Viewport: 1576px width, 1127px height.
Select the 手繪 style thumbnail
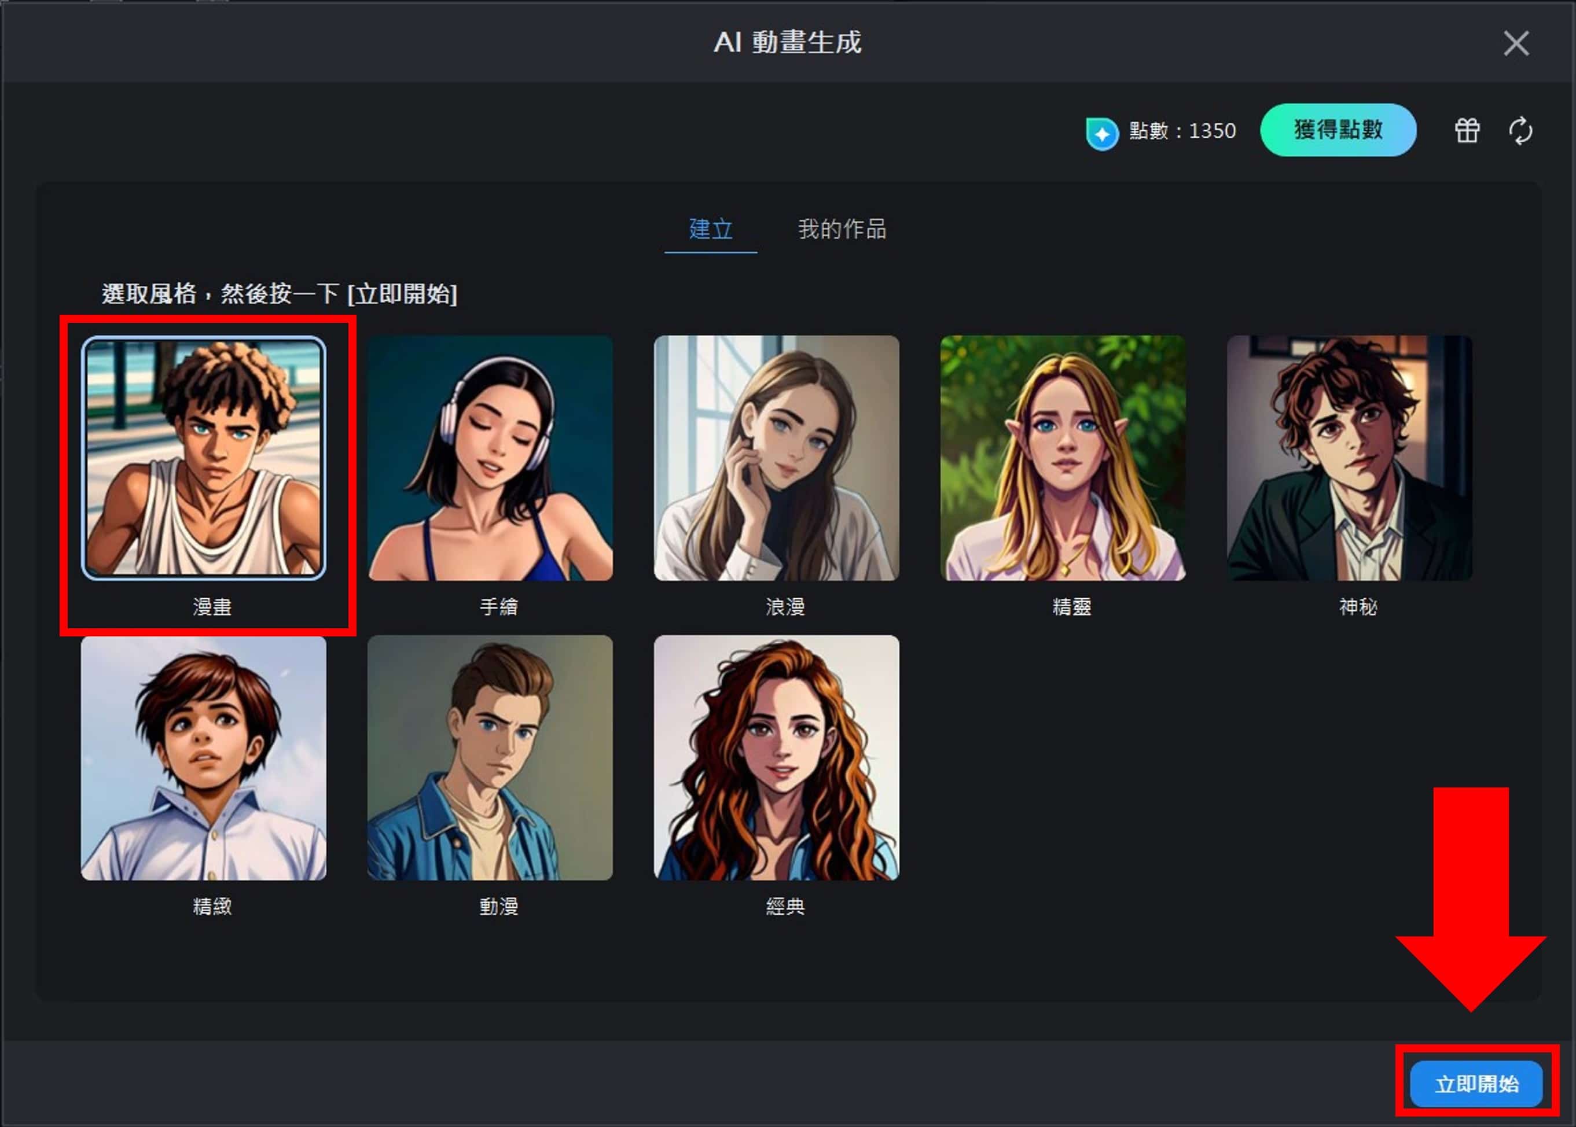(491, 458)
